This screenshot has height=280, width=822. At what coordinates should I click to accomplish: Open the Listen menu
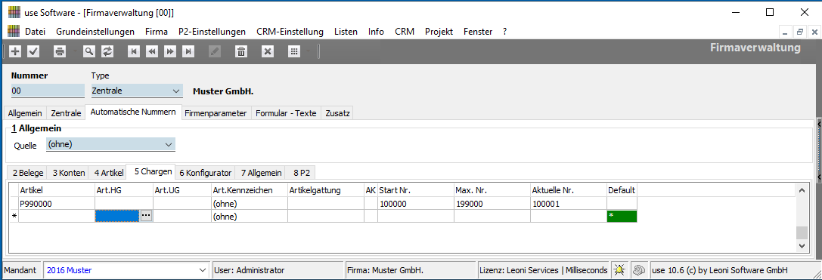click(346, 32)
